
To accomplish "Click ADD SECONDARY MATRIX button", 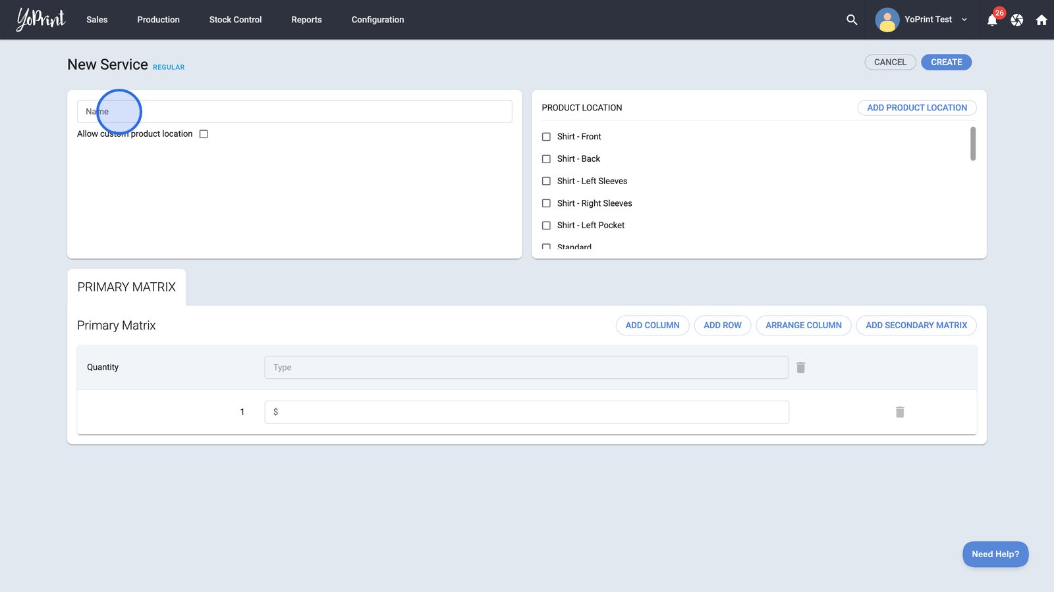I will 916,326.
